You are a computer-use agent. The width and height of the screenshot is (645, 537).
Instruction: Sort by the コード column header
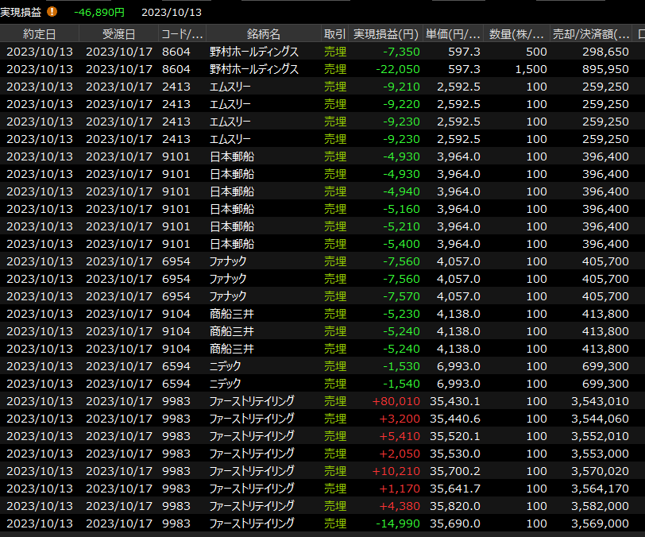coord(182,34)
